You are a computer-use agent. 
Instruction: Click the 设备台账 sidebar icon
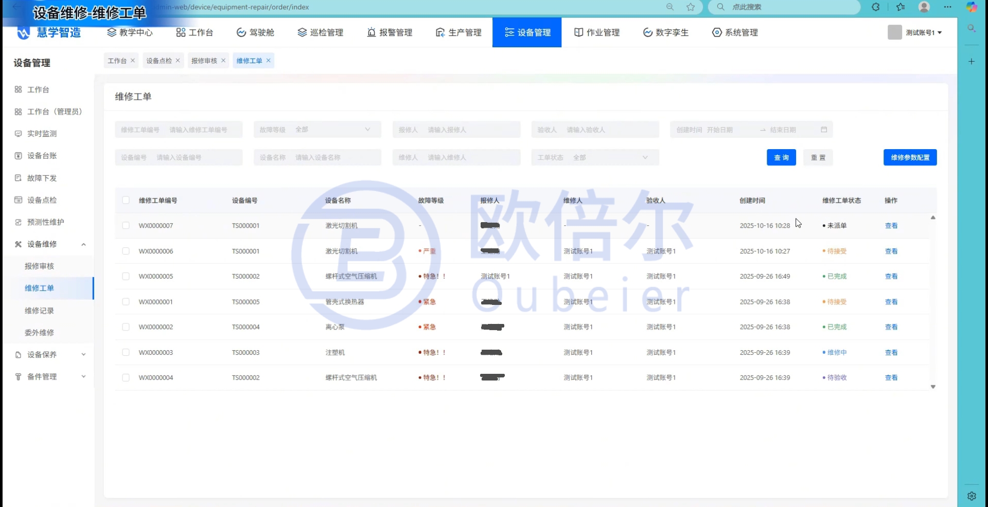click(x=19, y=156)
